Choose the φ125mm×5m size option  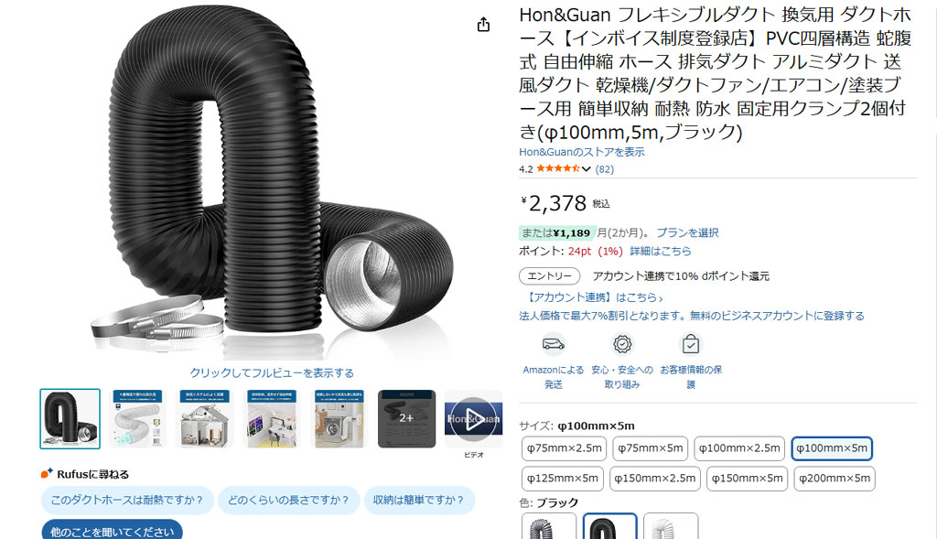click(x=563, y=479)
